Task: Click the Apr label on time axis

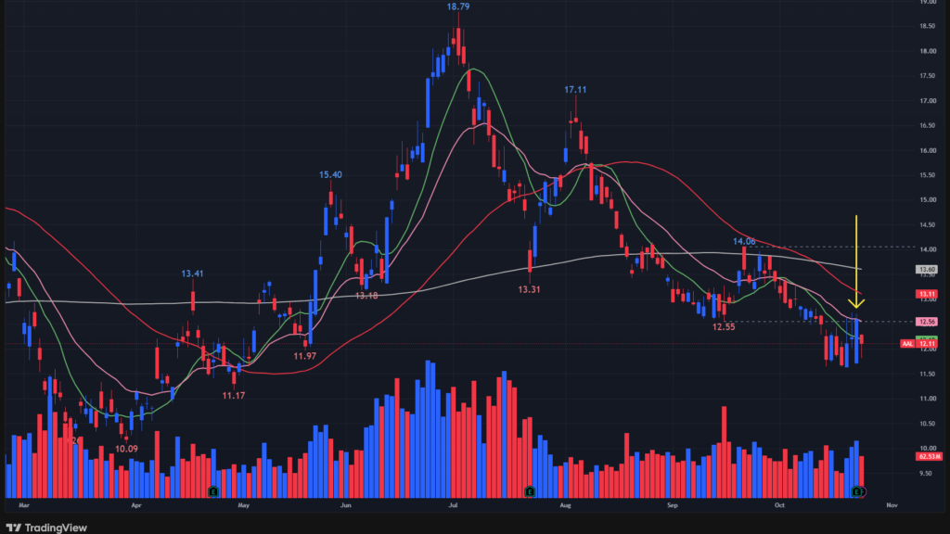Action: click(x=135, y=505)
